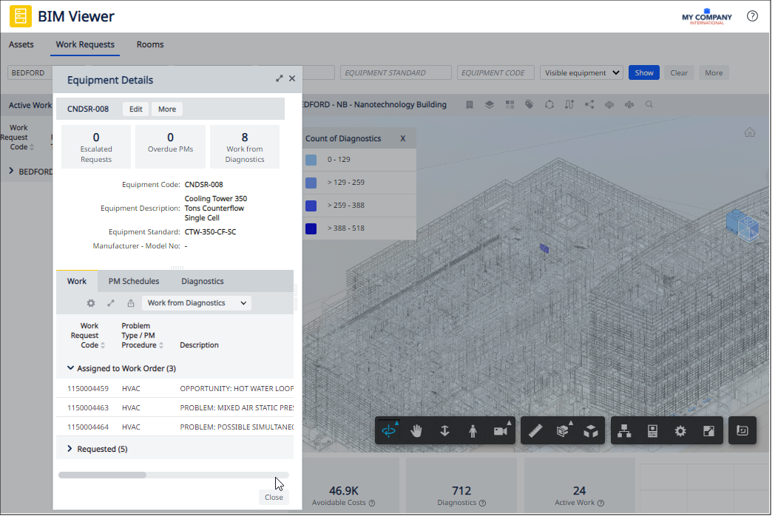
Task: Click the > 129 - 259 legend color swatch
Action: (311, 183)
